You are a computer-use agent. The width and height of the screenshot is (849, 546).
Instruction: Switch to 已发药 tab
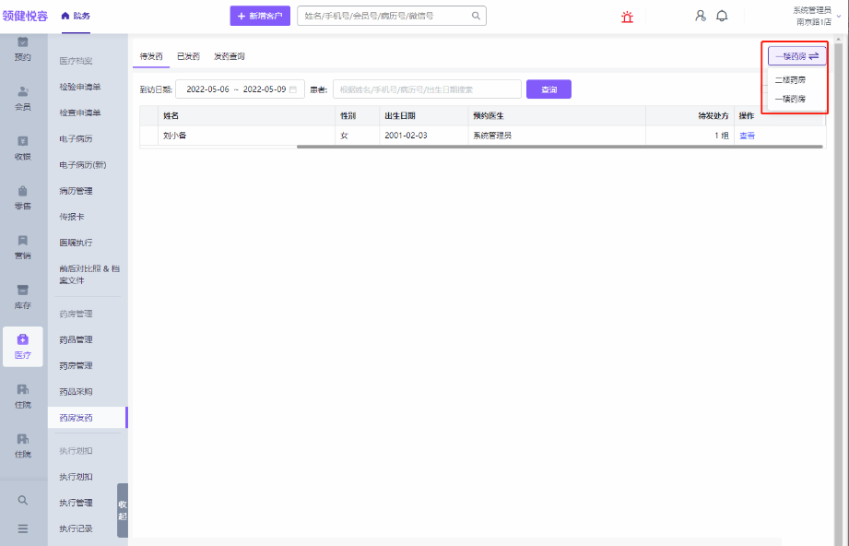click(188, 56)
